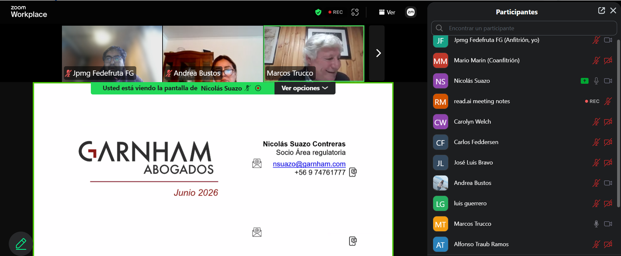Click Carolyn Welch's muted microphone icon

[596, 122]
